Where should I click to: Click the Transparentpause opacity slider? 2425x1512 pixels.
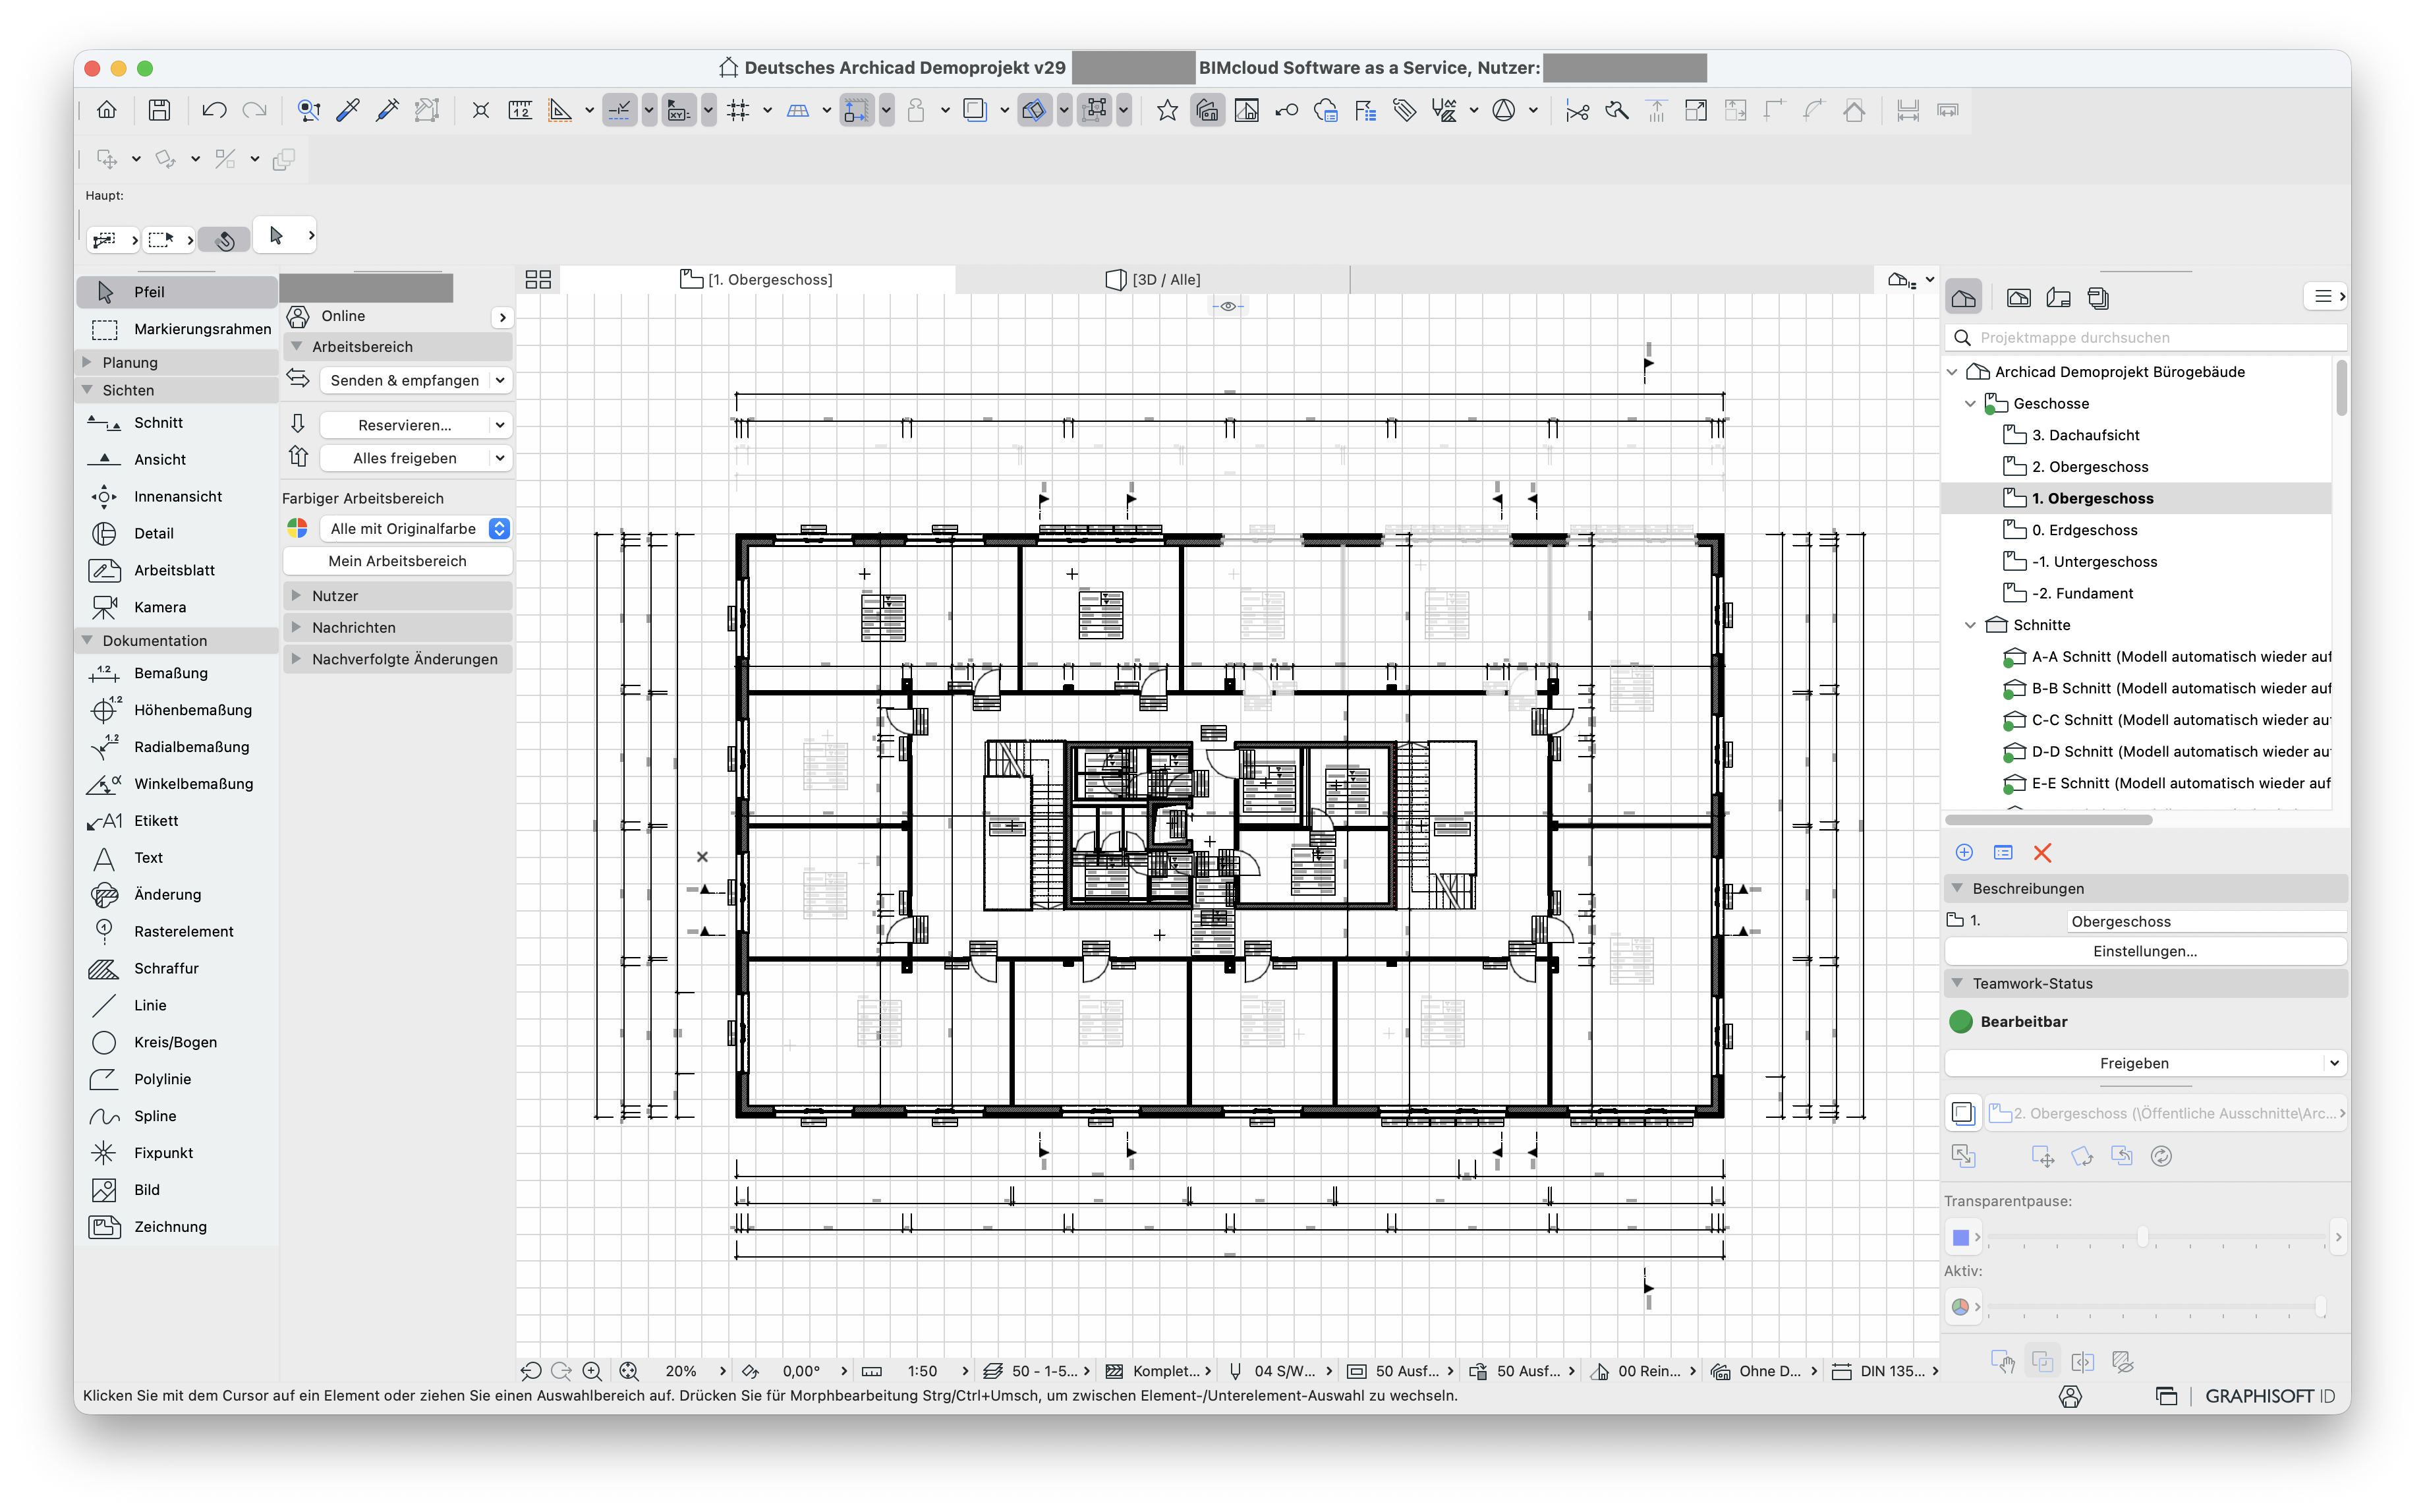[x=2157, y=1238]
